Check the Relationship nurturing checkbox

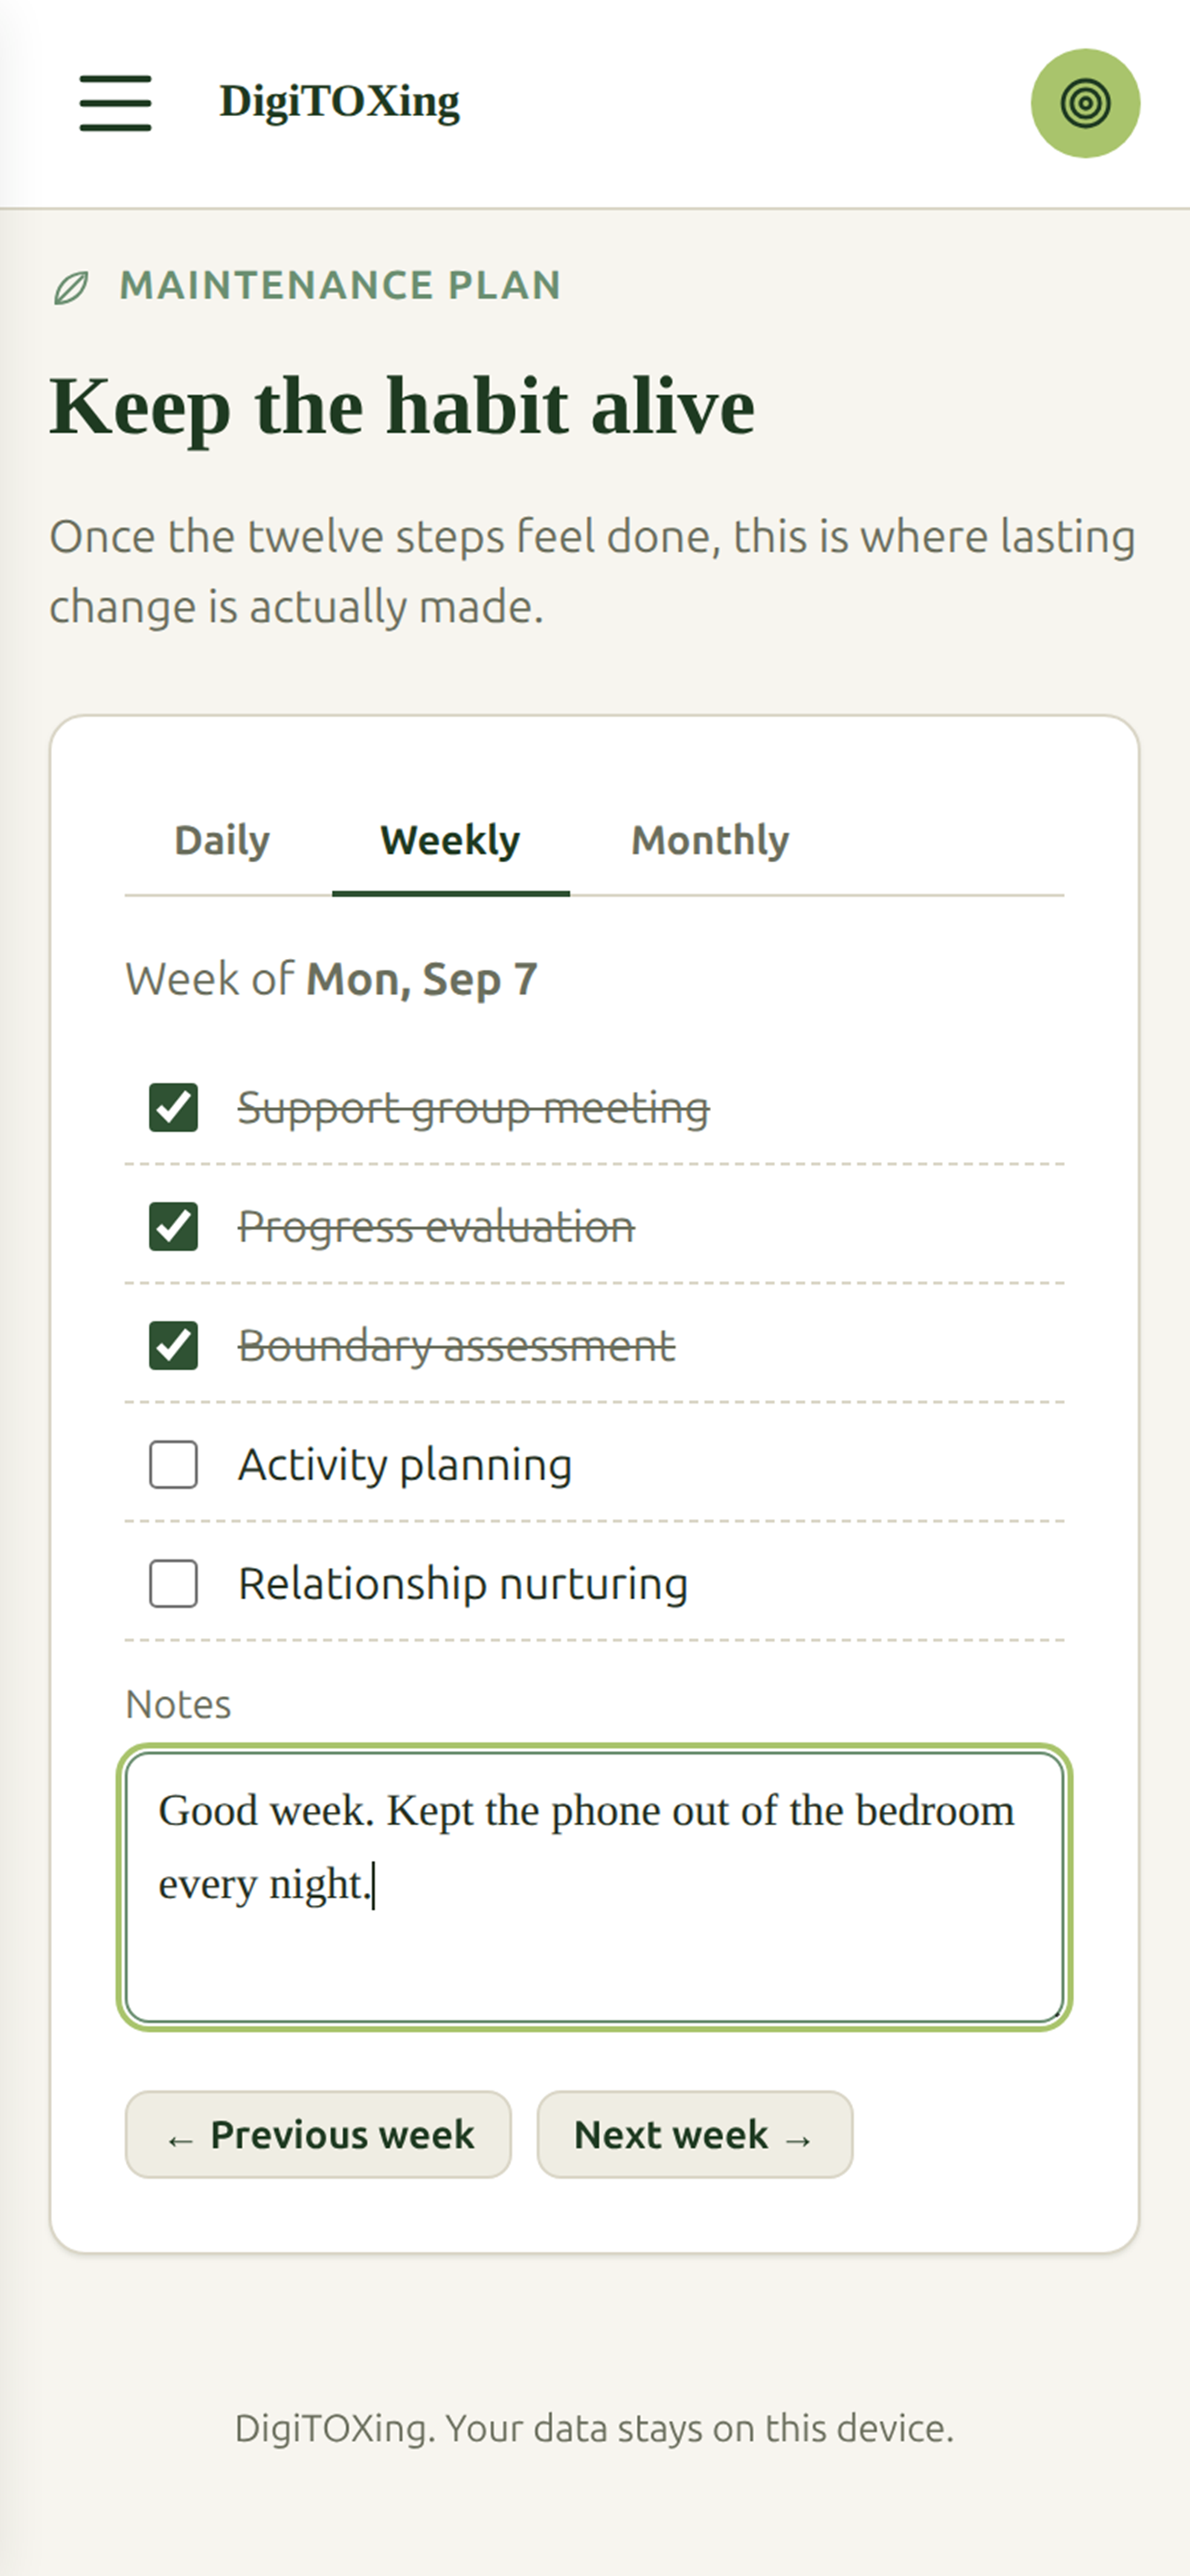173,1584
